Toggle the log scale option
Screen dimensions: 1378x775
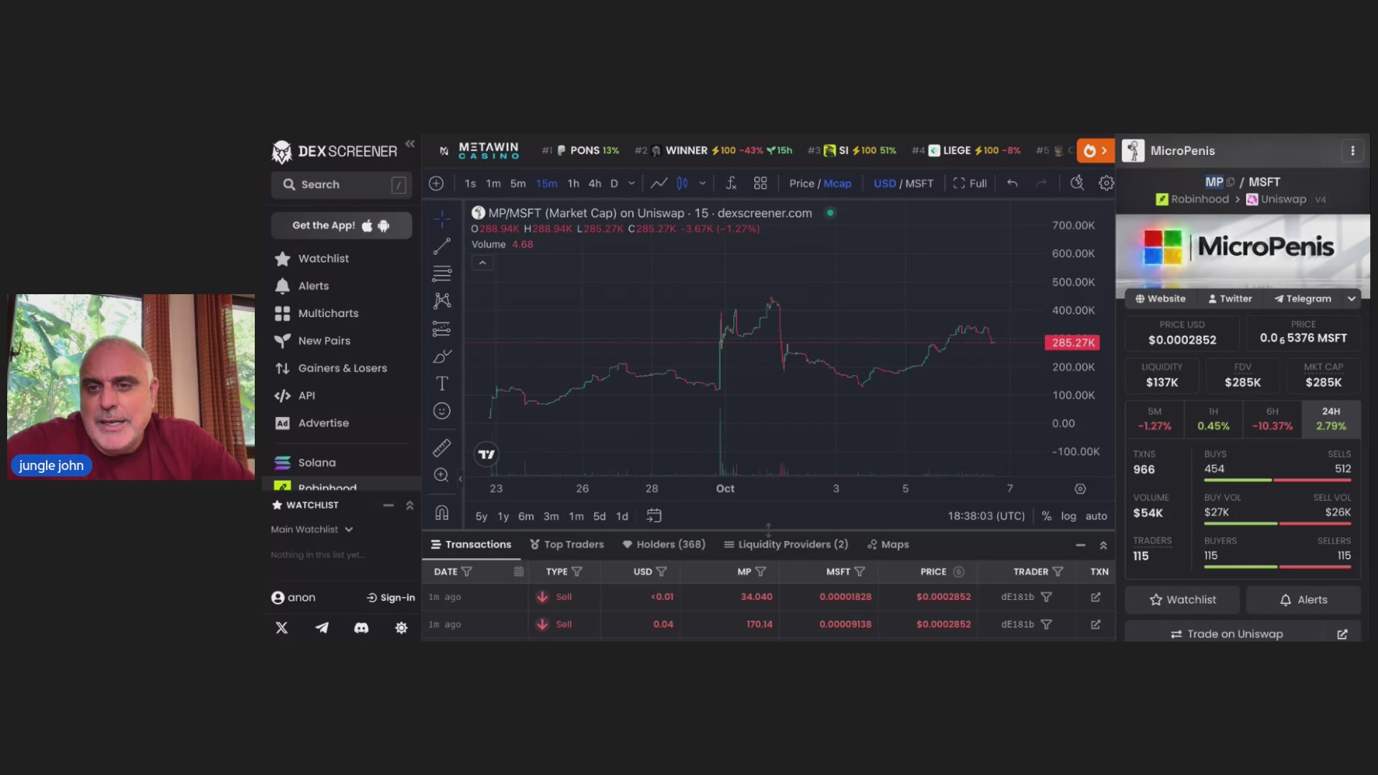[x=1069, y=516]
